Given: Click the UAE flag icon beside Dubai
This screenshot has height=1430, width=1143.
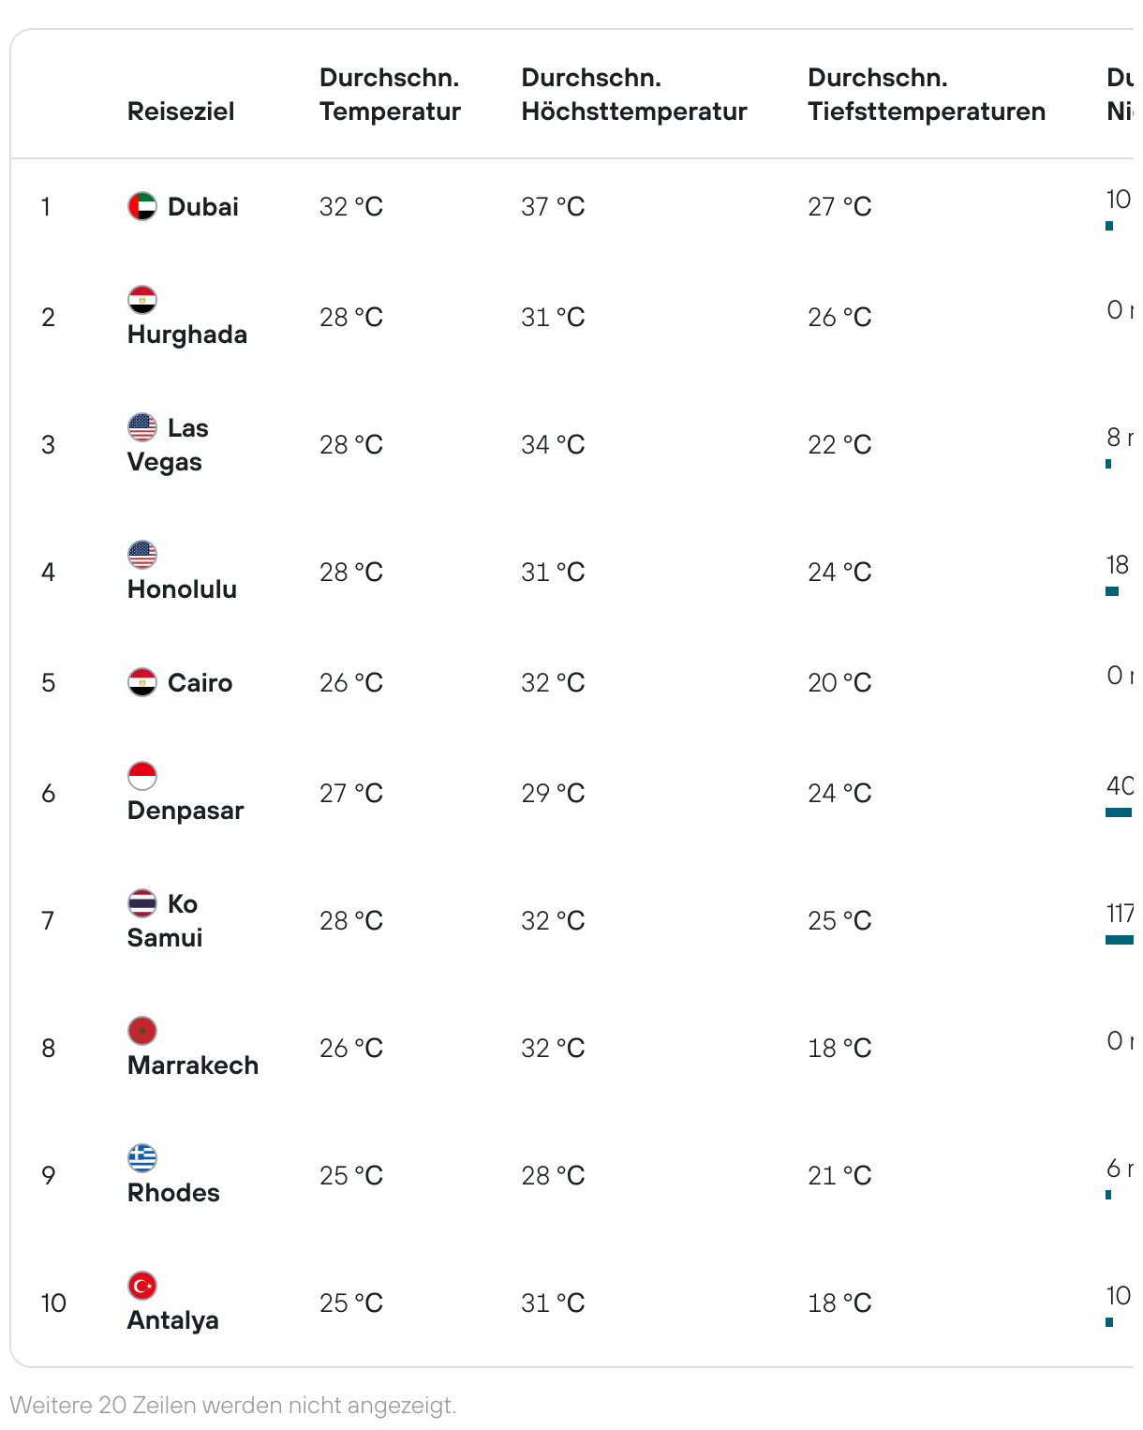Looking at the screenshot, I should point(142,206).
